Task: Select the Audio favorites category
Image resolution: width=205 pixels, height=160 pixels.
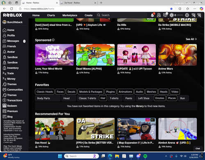Action: click(x=139, y=92)
